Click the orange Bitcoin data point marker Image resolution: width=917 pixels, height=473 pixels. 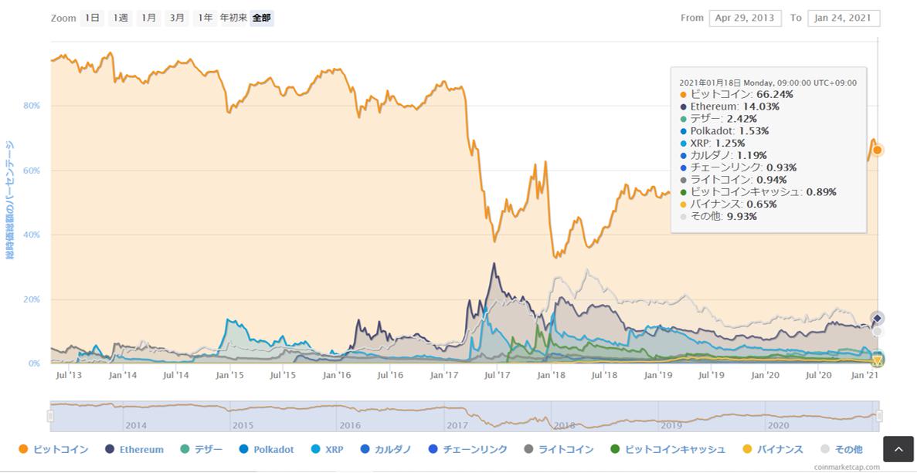pos(878,150)
